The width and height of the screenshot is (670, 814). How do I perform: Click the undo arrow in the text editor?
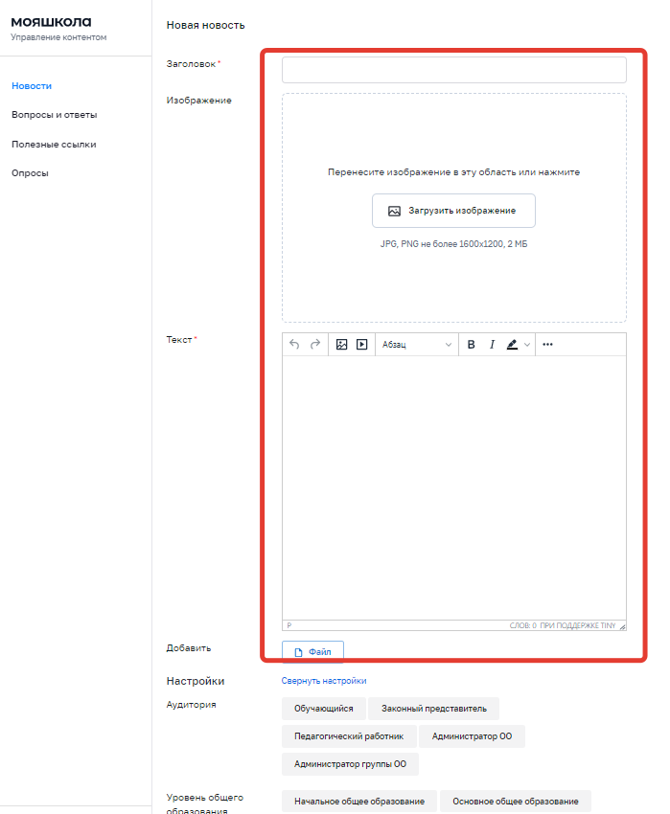(294, 345)
